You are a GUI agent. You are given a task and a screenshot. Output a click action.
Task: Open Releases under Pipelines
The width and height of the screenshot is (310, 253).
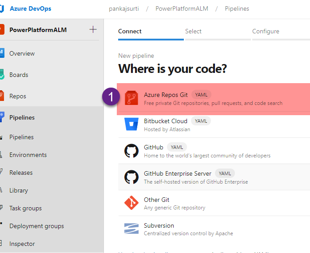(x=21, y=173)
